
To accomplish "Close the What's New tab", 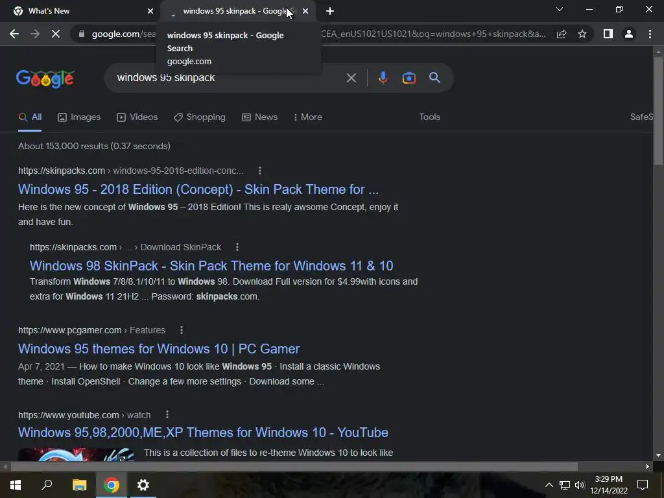I will 150,11.
